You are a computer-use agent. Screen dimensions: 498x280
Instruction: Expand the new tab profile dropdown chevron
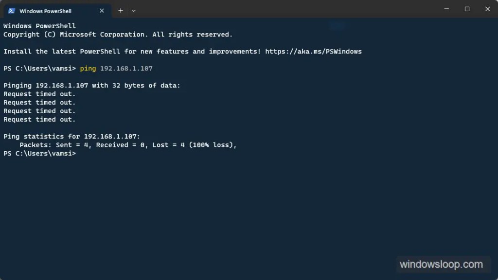[134, 11]
